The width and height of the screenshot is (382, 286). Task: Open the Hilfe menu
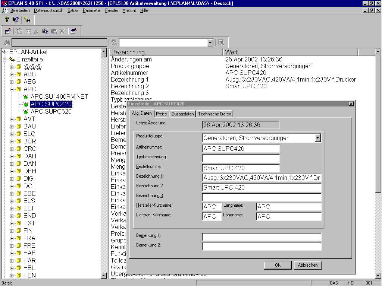[144, 10]
